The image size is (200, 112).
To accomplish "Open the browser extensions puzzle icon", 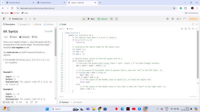I will point(185,8).
